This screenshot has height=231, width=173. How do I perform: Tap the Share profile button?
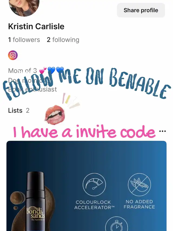tap(141, 10)
